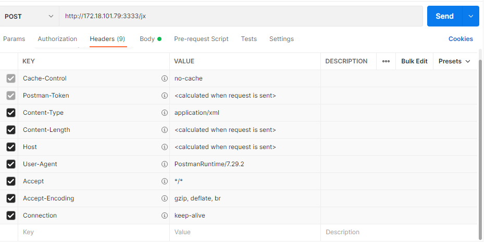Open the Pre-request Script tab
This screenshot has width=485, height=242.
[201, 39]
